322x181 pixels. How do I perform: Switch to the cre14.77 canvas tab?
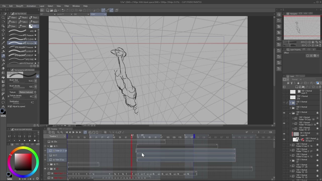click(x=60, y=14)
